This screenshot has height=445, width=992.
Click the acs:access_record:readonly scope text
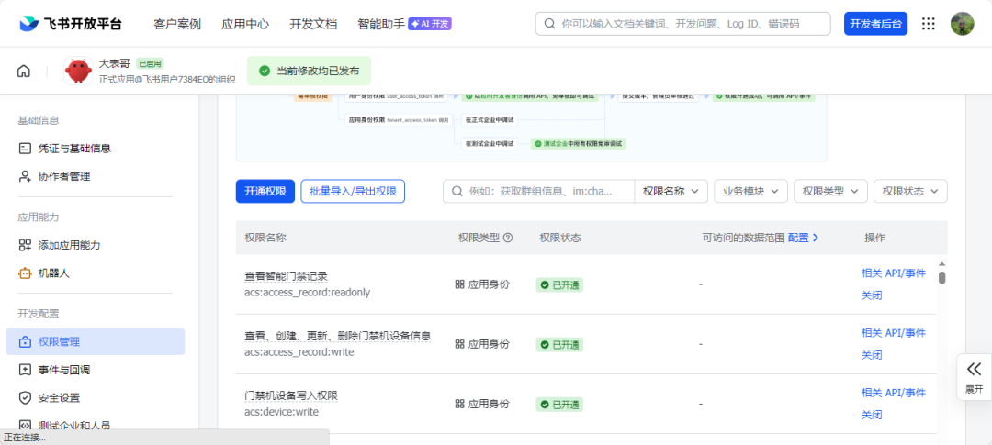pos(308,292)
